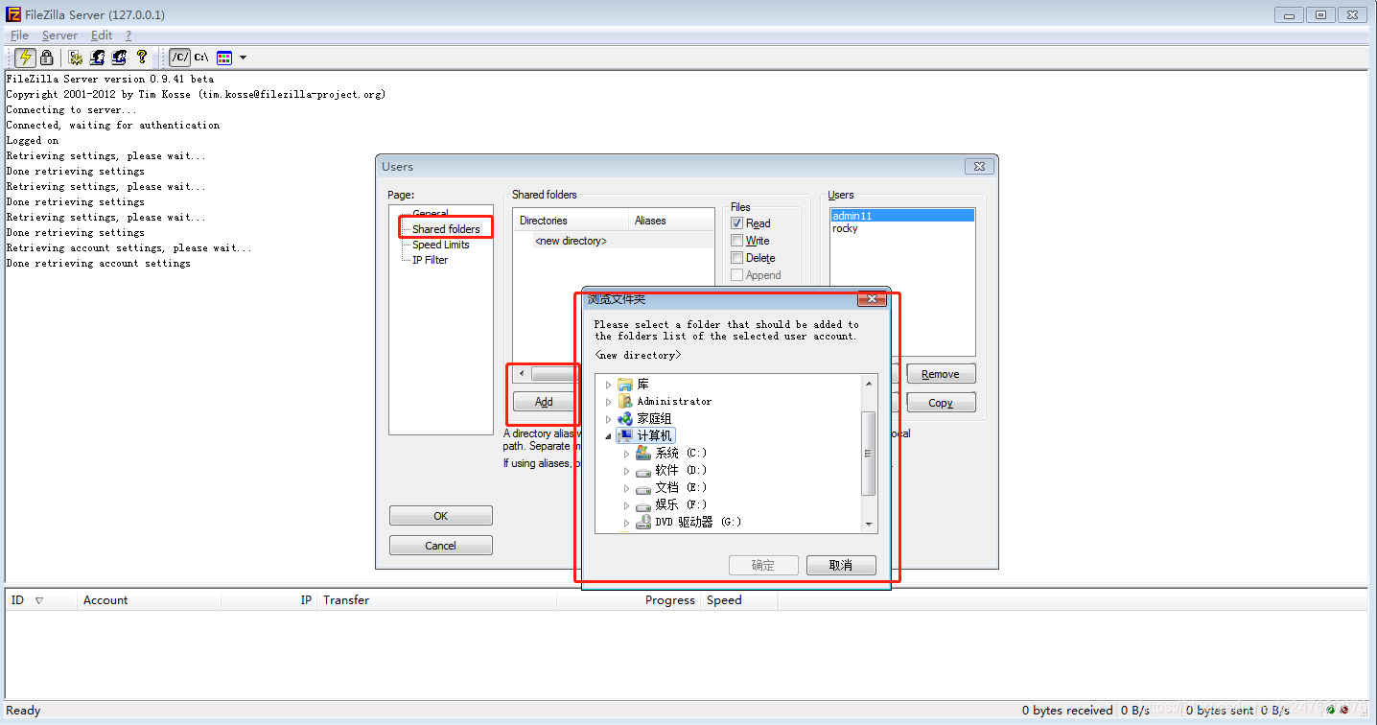The height and width of the screenshot is (725, 1377).
Task: Click the yellow question mark help icon
Action: (x=142, y=58)
